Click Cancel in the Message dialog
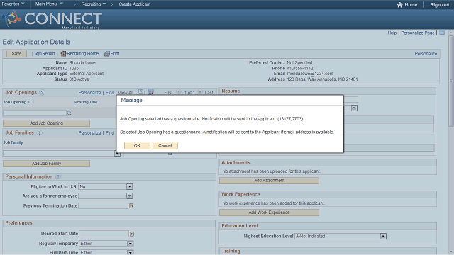This screenshot has width=454, height=255. 165,145
